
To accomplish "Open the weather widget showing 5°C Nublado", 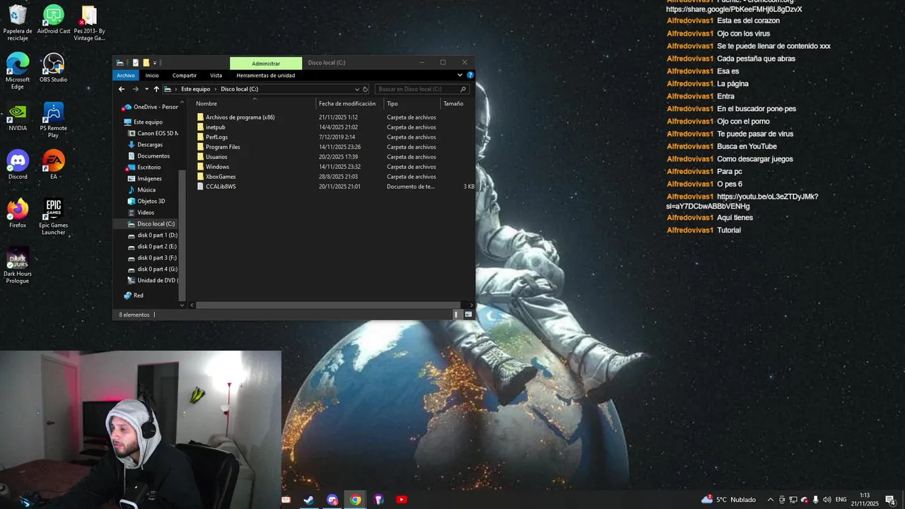I will [x=728, y=500].
